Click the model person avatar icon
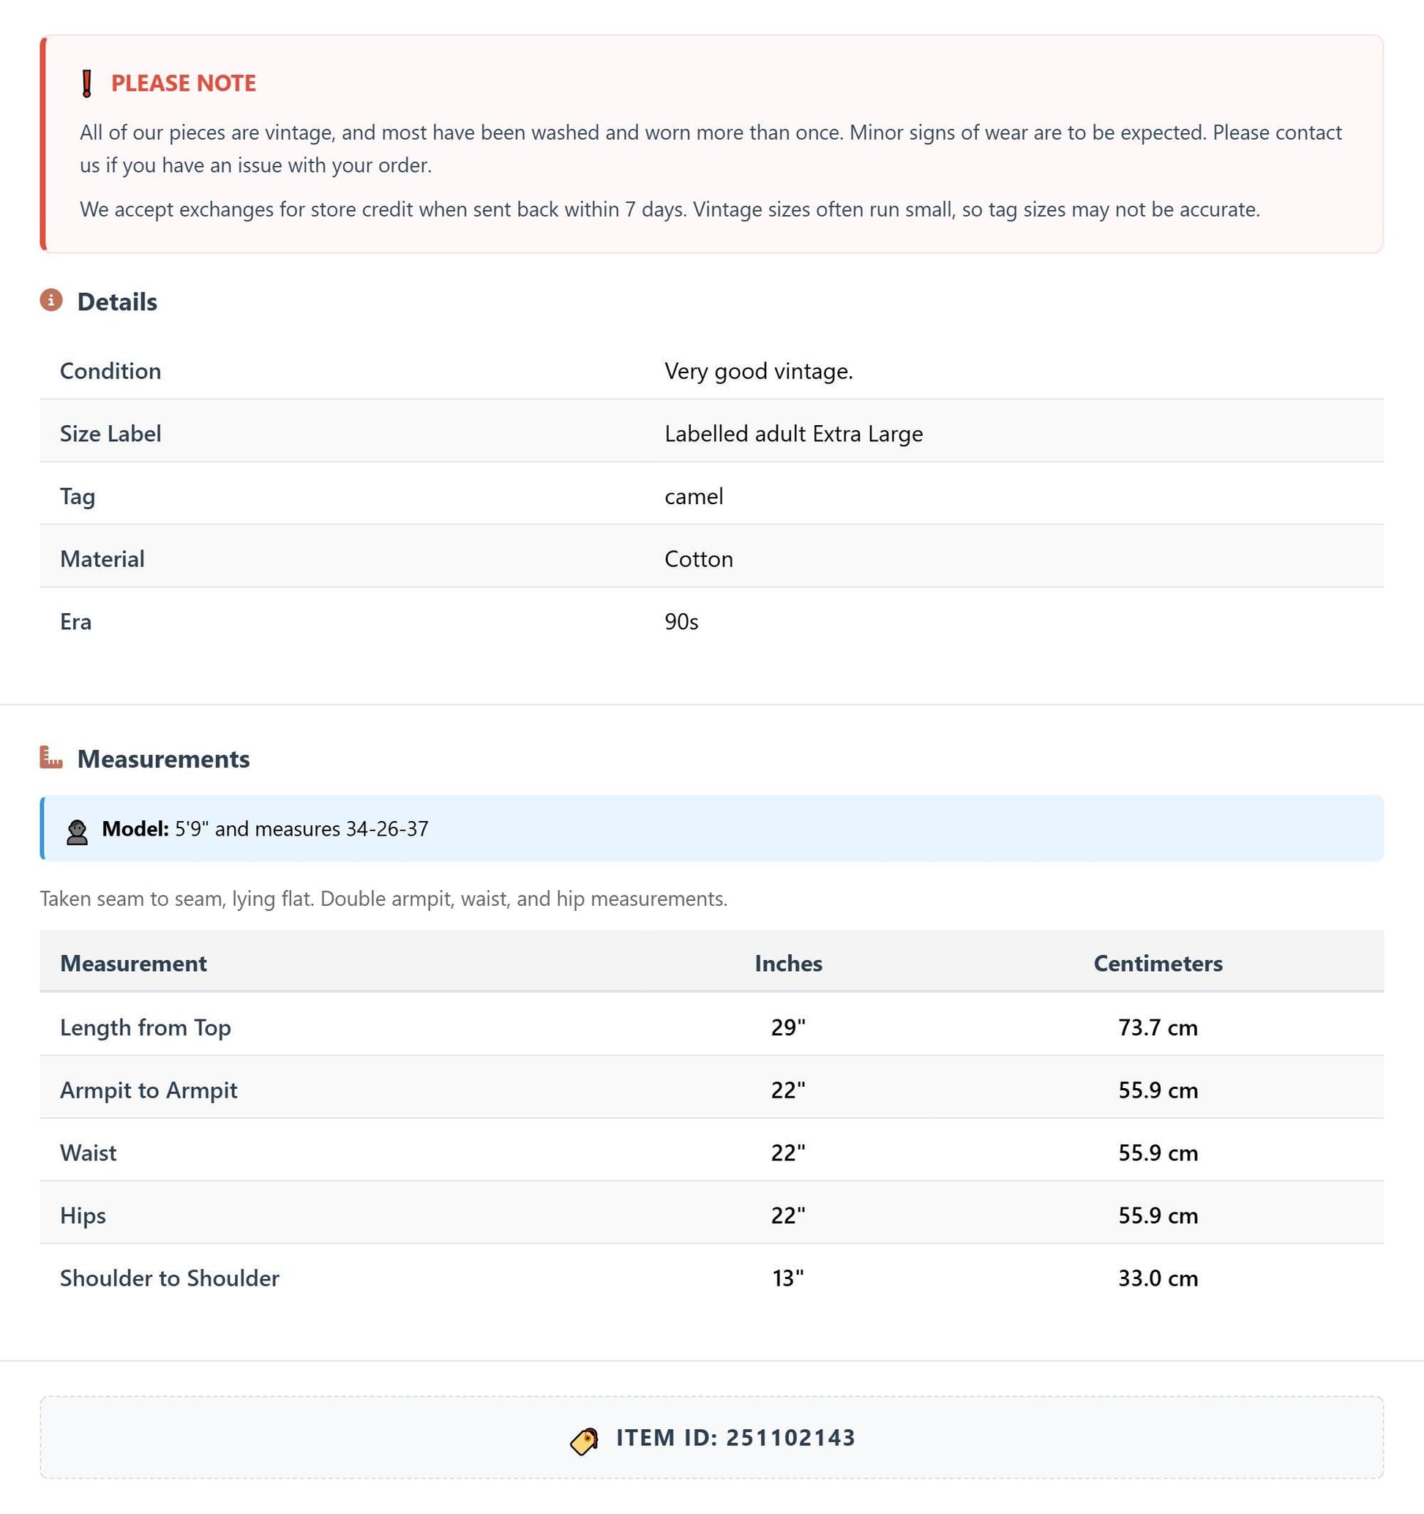This screenshot has height=1514, width=1424. click(x=77, y=831)
